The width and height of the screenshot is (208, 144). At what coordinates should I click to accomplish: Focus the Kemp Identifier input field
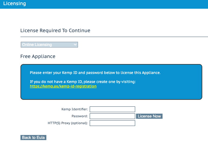click(x=112, y=109)
